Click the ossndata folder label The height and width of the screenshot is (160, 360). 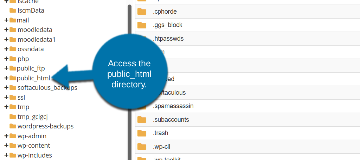[31, 49]
